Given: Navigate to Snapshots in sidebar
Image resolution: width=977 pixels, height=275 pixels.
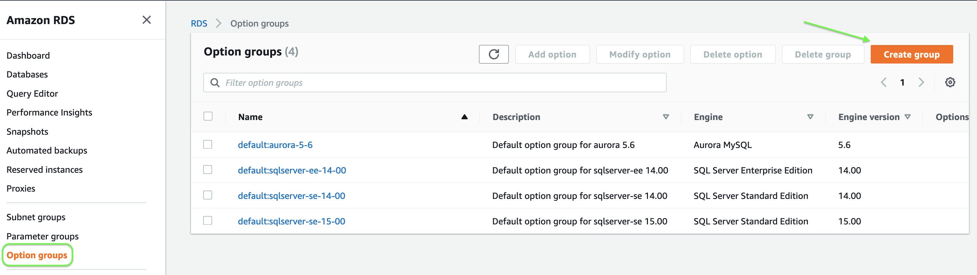Looking at the screenshot, I should [27, 132].
